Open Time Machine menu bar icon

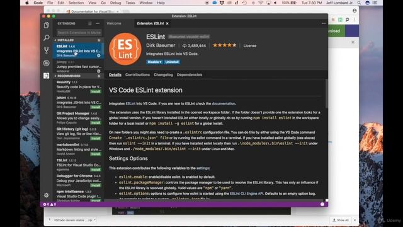[244, 3]
